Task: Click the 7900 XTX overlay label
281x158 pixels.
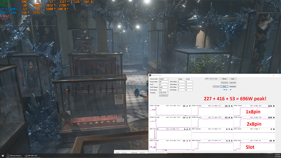Action: point(7,2)
